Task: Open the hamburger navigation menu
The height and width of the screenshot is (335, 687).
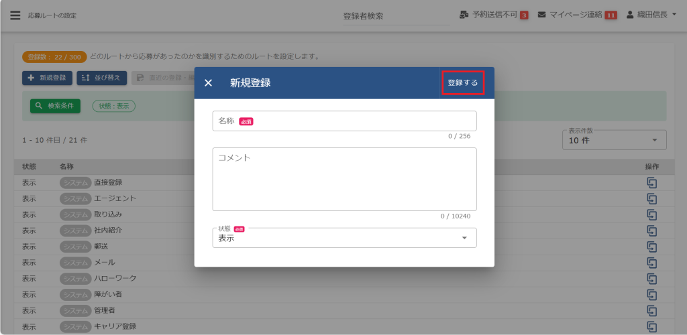Action: click(15, 15)
